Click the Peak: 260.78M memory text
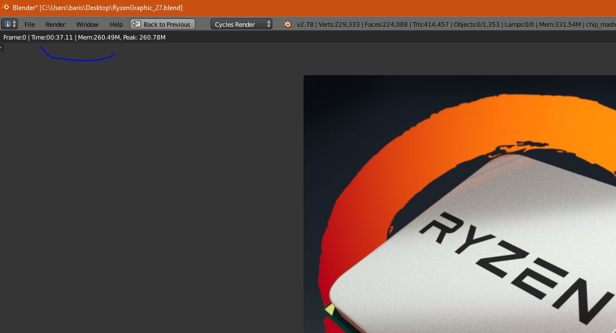This screenshot has height=333, width=616. click(144, 37)
